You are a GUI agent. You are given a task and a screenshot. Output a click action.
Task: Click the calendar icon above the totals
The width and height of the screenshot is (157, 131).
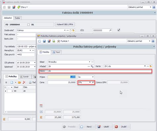(41, 106)
